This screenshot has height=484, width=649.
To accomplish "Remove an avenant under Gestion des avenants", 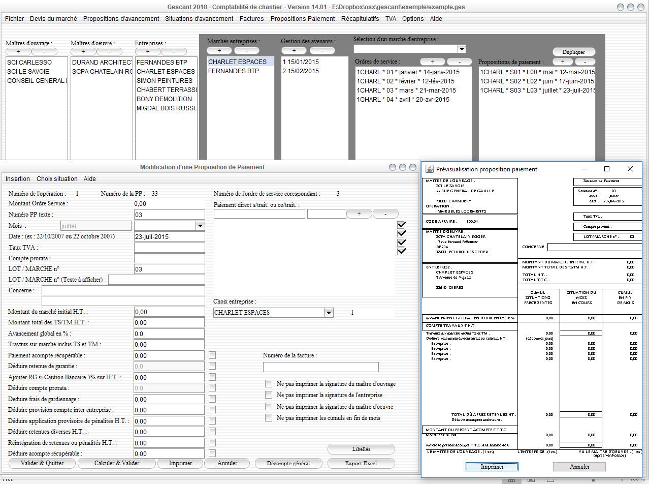I will [x=322, y=50].
